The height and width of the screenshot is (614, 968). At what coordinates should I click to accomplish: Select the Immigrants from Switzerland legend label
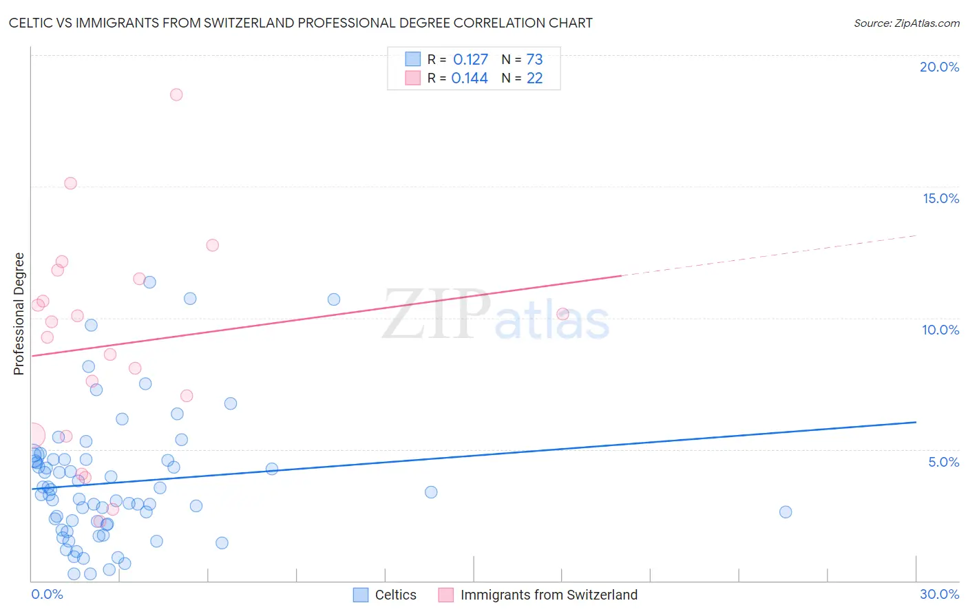pyautogui.click(x=549, y=595)
